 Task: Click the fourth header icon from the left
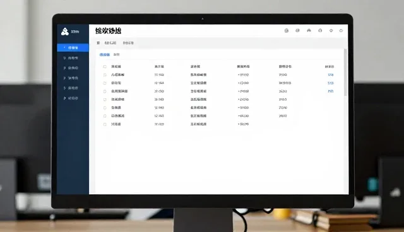point(320,30)
